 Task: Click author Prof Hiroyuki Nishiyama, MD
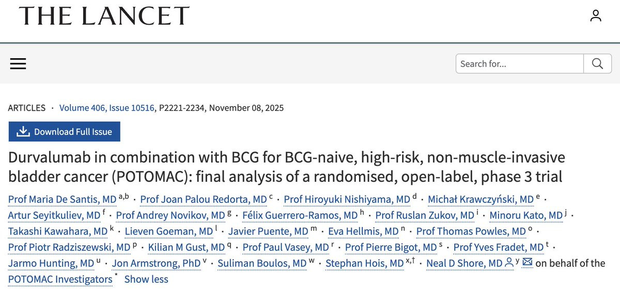tap(347, 199)
